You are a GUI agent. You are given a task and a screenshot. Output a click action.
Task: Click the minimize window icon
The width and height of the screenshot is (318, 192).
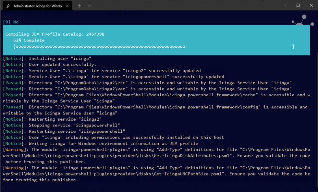284,5
